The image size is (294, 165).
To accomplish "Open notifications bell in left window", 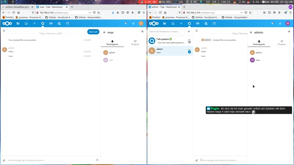I will point(126,23).
